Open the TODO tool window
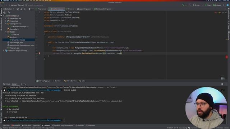This screenshot has height=129, width=230. tap(6, 125)
